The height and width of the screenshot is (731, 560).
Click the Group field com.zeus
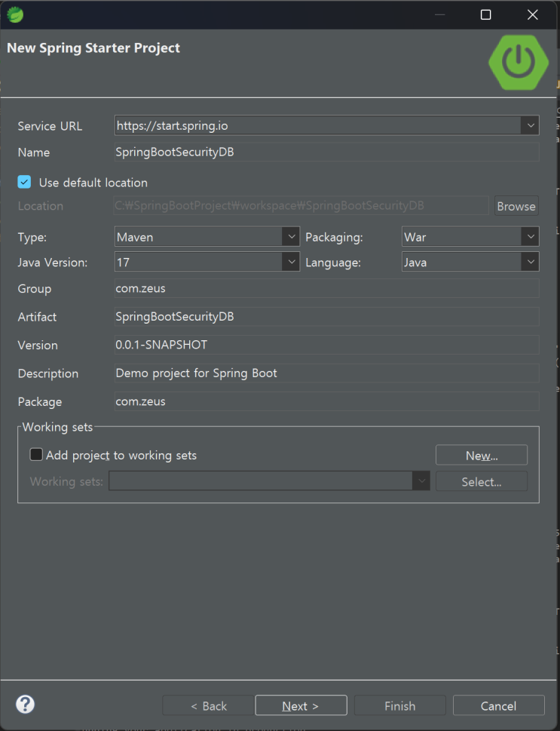coord(326,288)
